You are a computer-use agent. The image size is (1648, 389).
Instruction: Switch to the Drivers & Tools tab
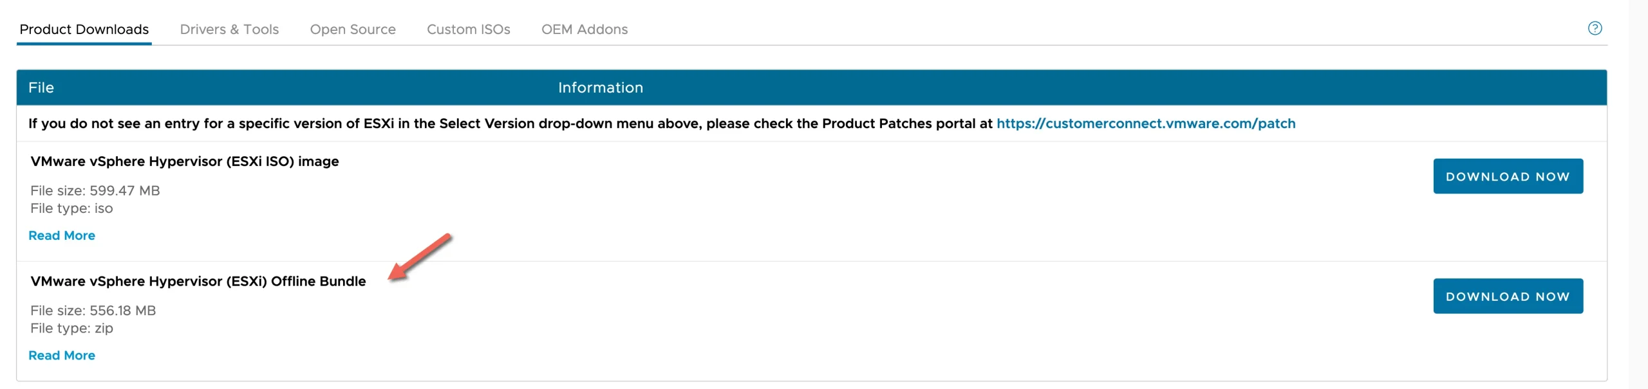point(229,29)
